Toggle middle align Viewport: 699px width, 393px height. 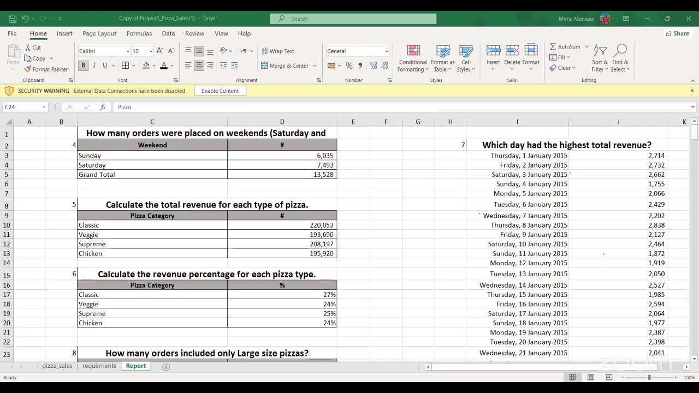pos(199,51)
